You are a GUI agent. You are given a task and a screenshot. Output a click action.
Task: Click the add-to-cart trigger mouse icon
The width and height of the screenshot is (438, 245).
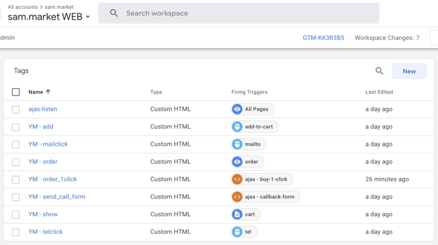237,127
